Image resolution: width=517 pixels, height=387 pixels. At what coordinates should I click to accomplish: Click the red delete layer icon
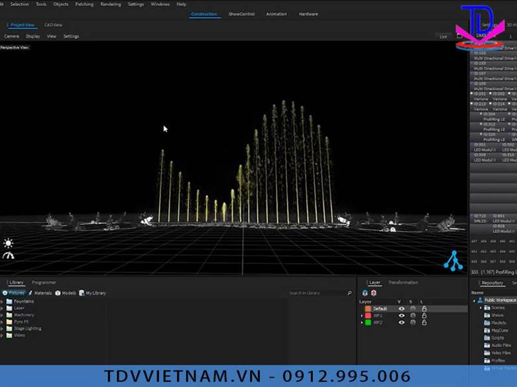(373, 292)
